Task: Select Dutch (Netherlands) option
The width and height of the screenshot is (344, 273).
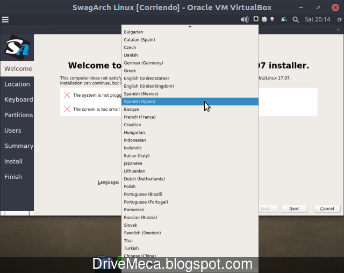Action: point(190,179)
